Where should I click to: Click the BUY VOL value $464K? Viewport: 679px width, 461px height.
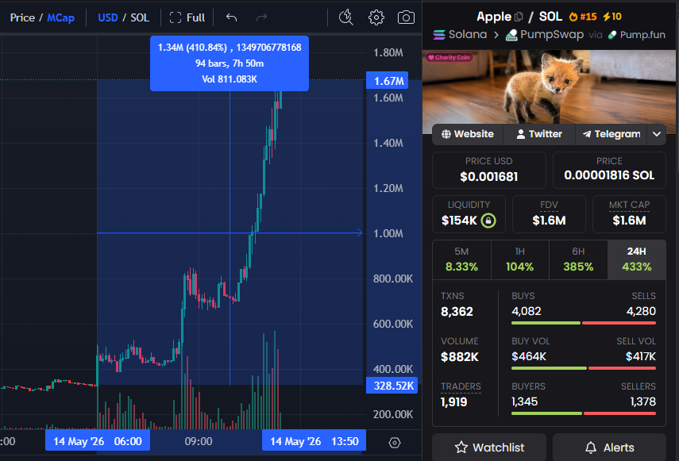(x=529, y=356)
